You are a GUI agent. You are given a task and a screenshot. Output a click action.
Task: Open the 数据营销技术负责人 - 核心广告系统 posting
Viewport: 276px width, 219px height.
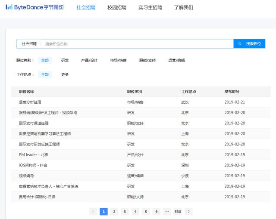click(x=49, y=186)
